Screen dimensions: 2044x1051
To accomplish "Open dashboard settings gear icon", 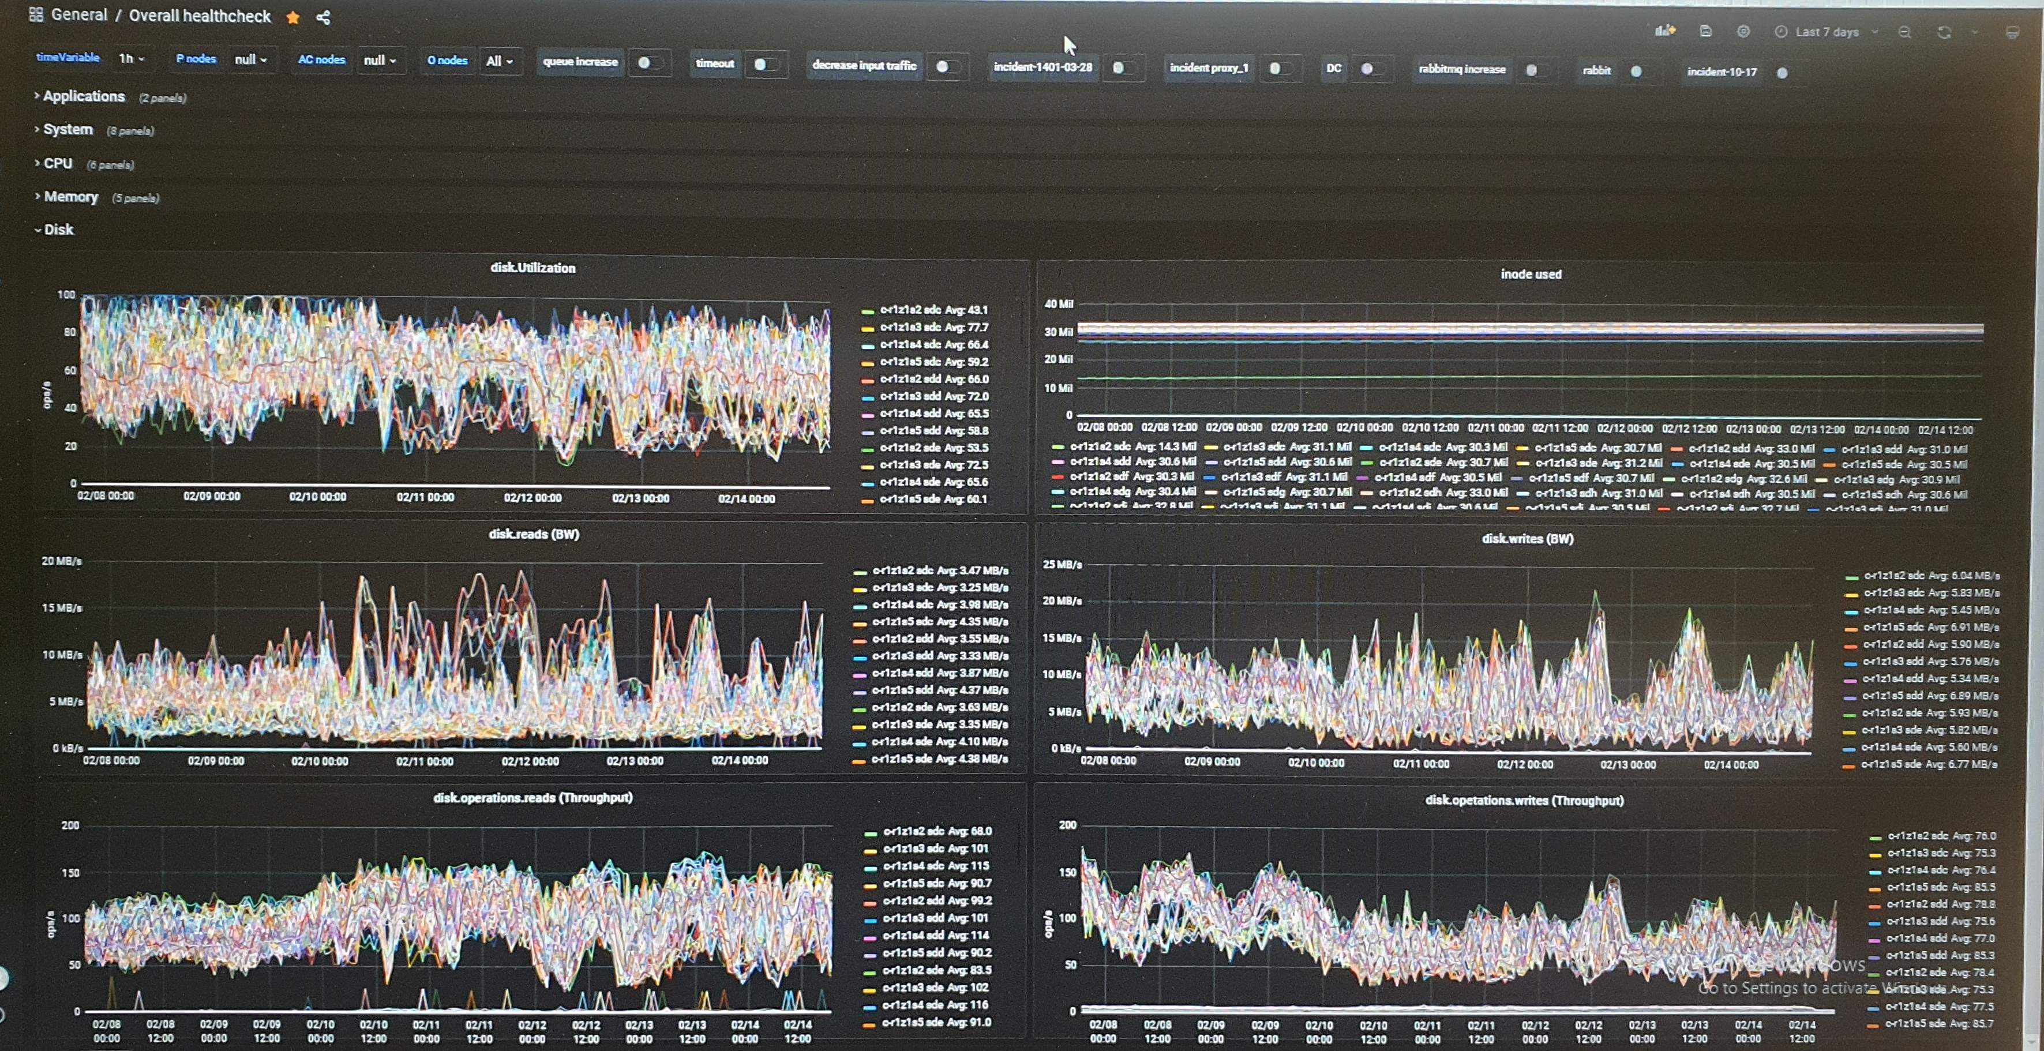I will (1743, 32).
